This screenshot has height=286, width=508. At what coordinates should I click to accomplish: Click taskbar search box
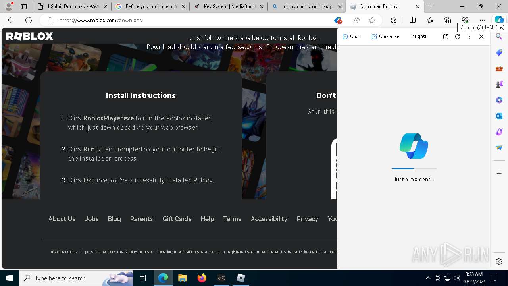pos(76,278)
